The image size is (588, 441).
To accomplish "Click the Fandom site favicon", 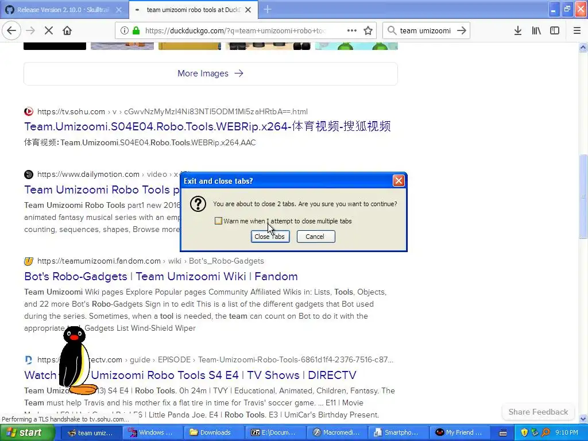I will [29, 261].
